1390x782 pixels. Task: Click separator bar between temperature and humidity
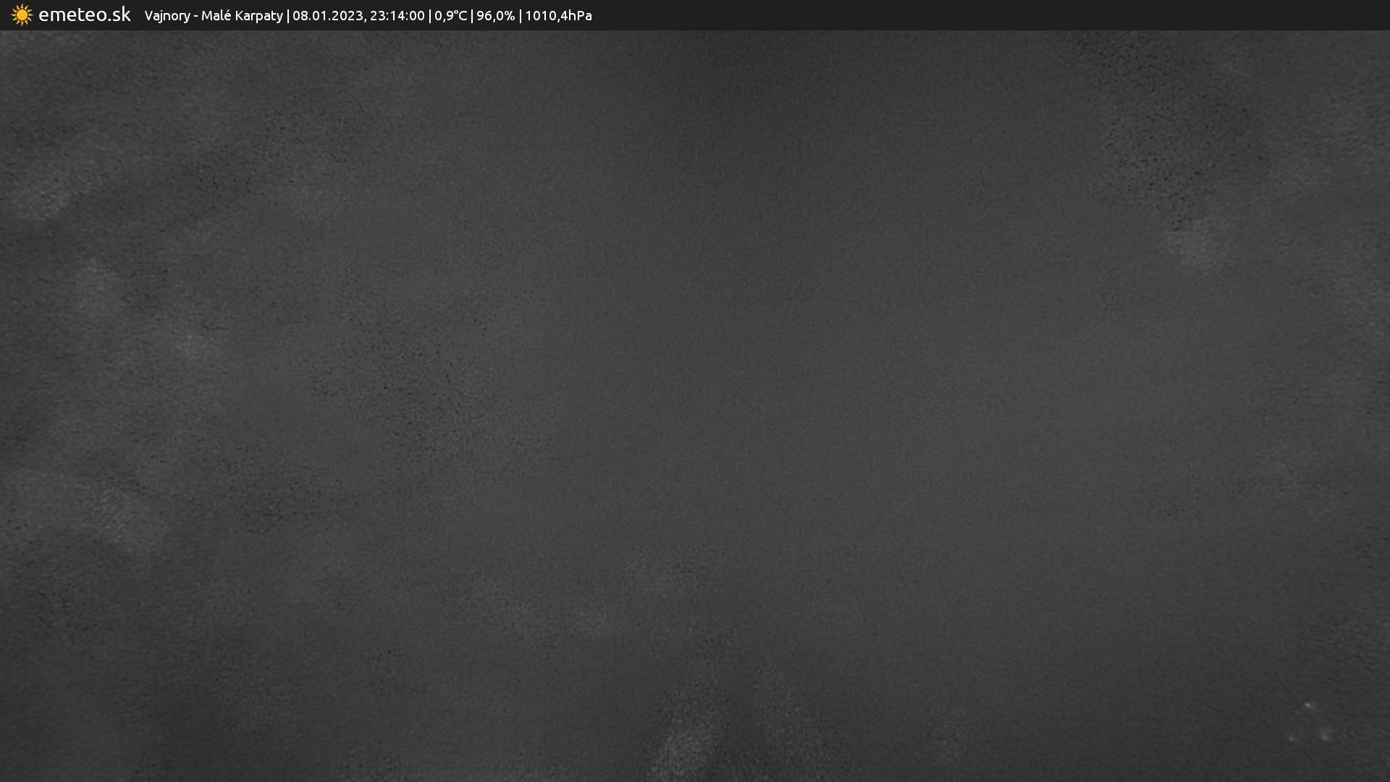coord(471,16)
